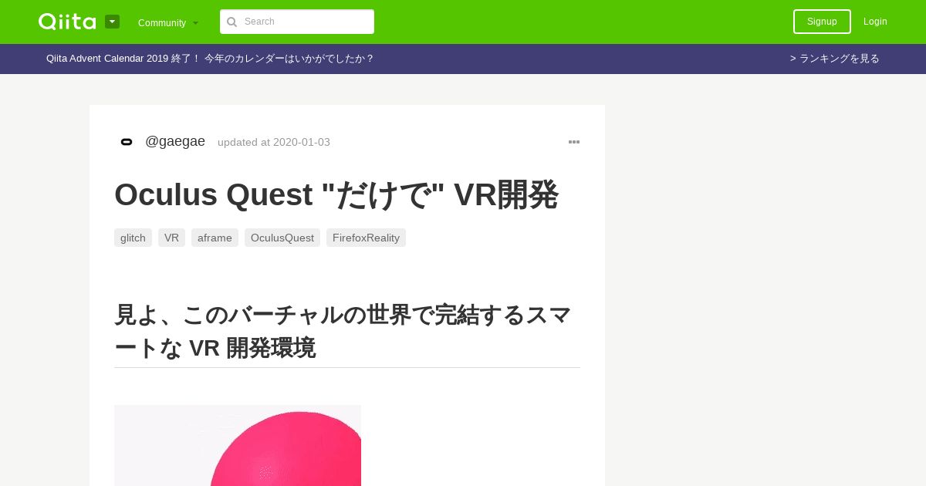Select the VR tag
Viewport: 926px width, 486px height.
[x=171, y=238]
